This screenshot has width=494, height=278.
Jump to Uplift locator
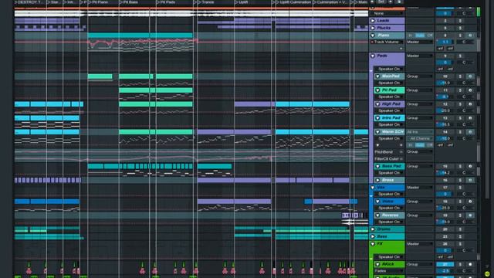(242, 2)
